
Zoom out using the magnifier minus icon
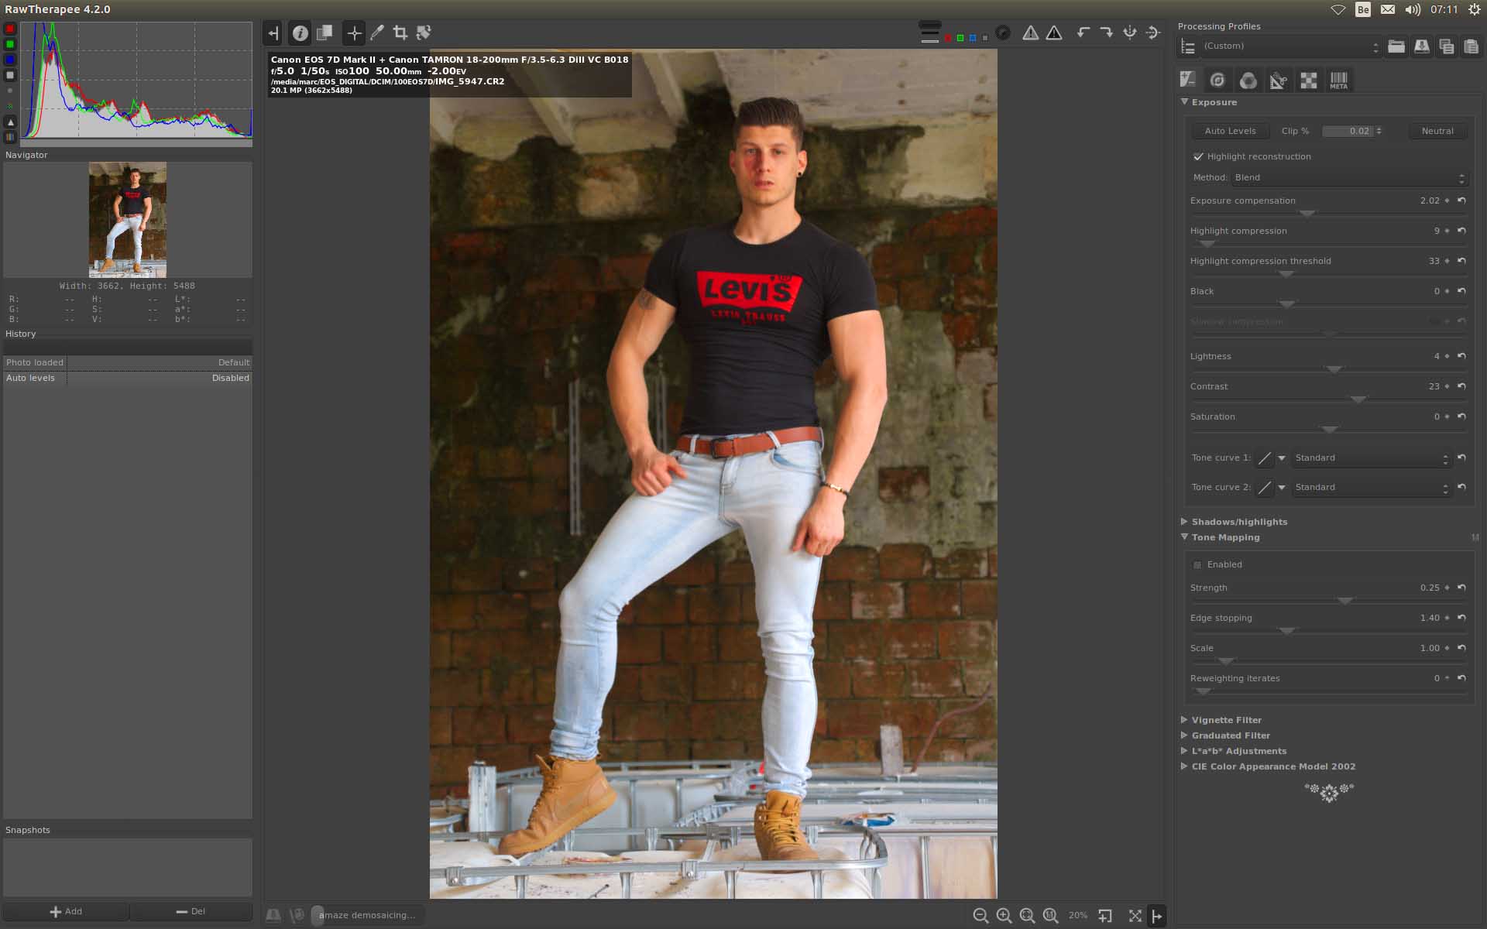980,916
